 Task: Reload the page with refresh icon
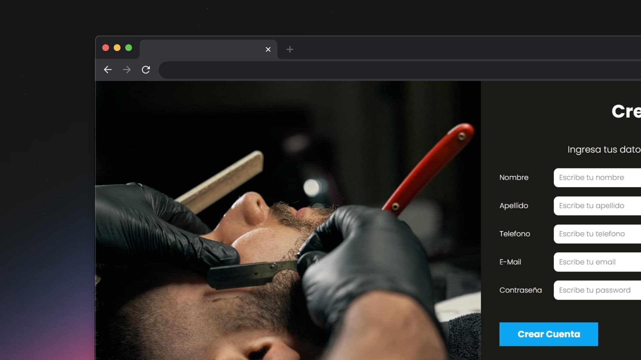coord(146,70)
